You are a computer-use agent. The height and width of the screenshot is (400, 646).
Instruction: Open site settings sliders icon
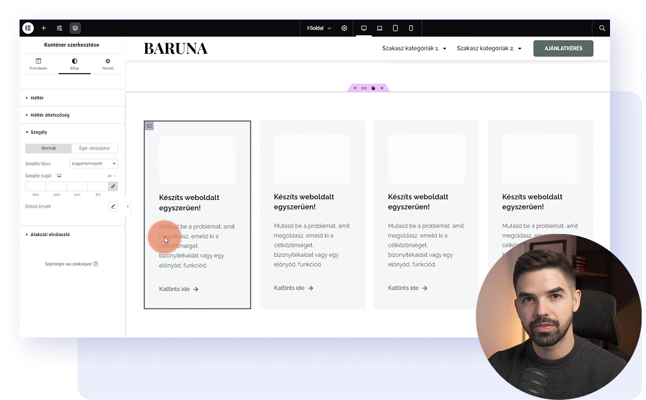click(x=59, y=28)
